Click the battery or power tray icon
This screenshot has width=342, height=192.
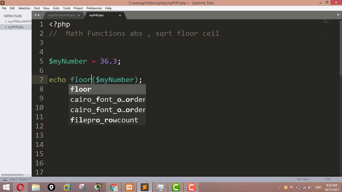pyautogui.click(x=298, y=187)
